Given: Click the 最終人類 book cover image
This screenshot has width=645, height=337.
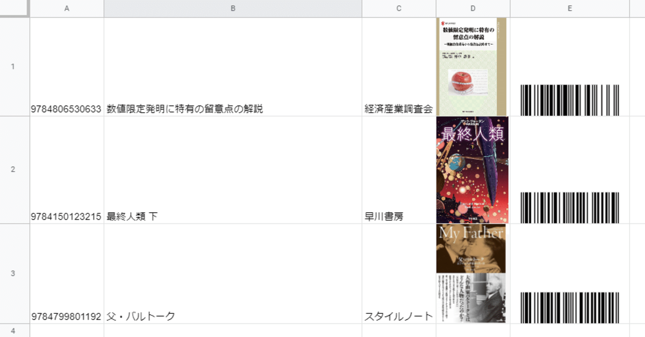Looking at the screenshot, I should pos(472,170).
